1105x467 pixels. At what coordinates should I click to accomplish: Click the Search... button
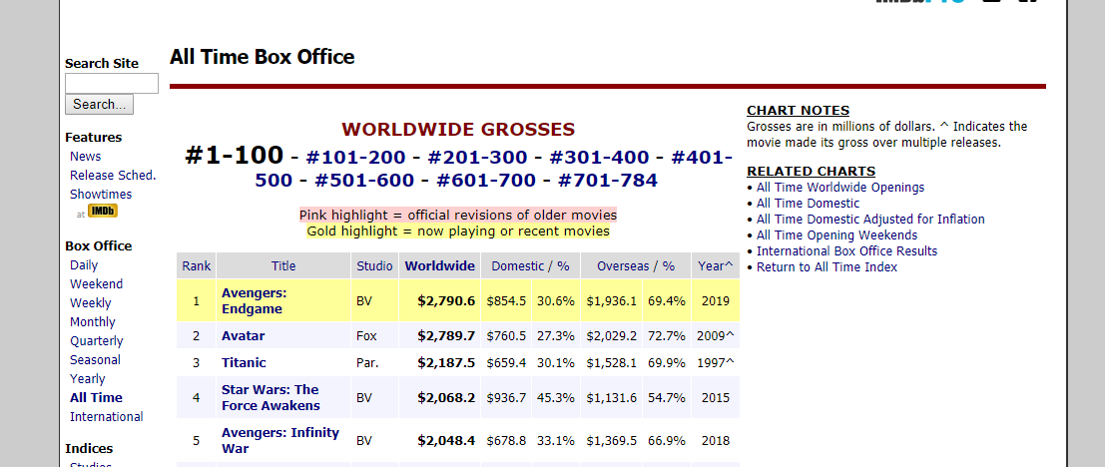tap(99, 104)
